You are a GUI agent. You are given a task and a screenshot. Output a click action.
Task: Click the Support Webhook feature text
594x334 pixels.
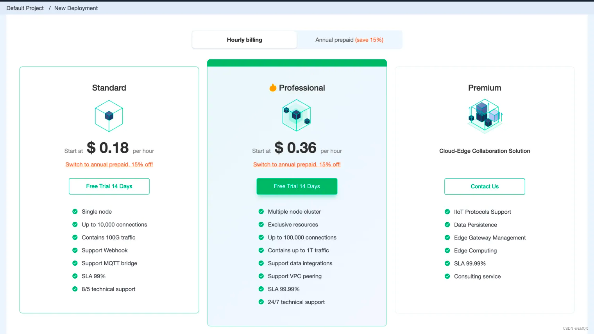(x=105, y=250)
